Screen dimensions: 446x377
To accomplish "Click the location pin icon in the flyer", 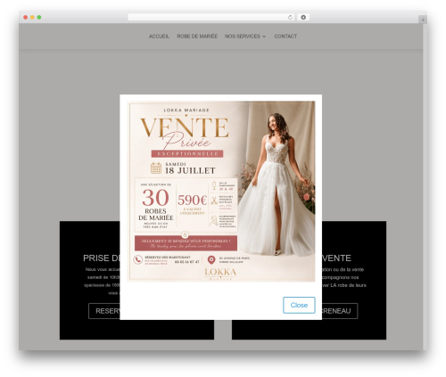I will click(x=211, y=260).
